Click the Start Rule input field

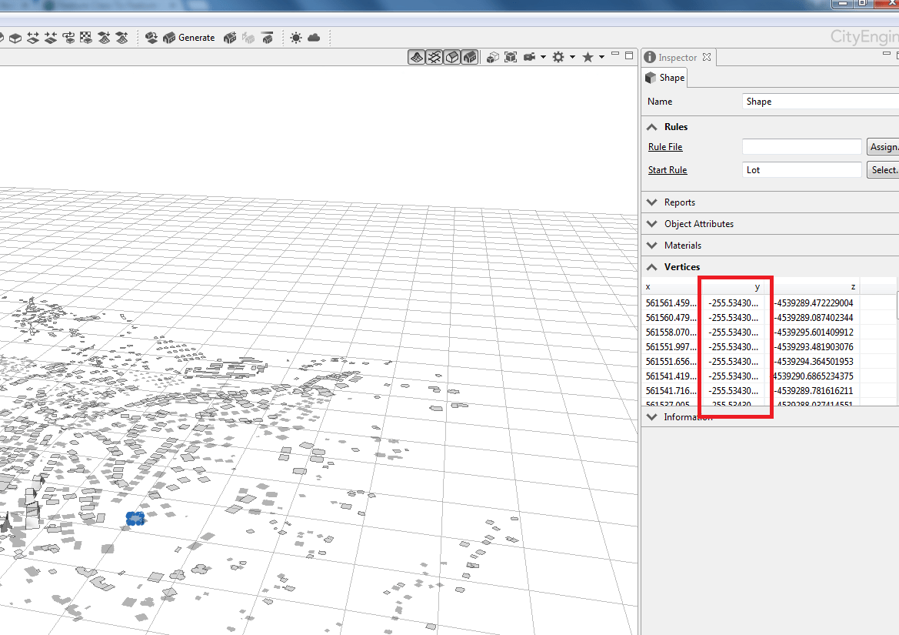tap(801, 169)
